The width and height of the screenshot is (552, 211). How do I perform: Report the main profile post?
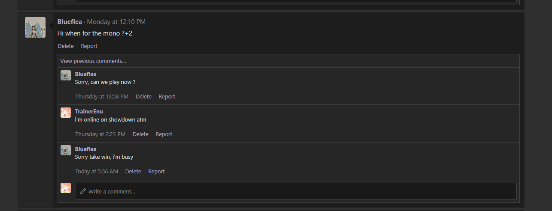click(x=89, y=46)
